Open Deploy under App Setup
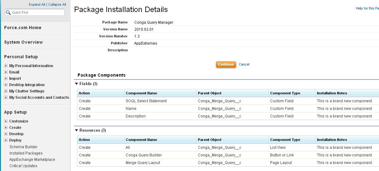The height and width of the screenshot is (171, 379). pyautogui.click(x=15, y=140)
